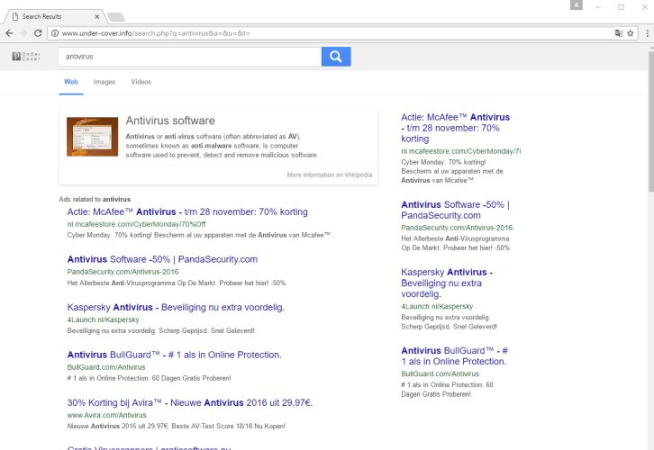Open a new browser tab
The image size is (654, 450).
click(x=116, y=17)
